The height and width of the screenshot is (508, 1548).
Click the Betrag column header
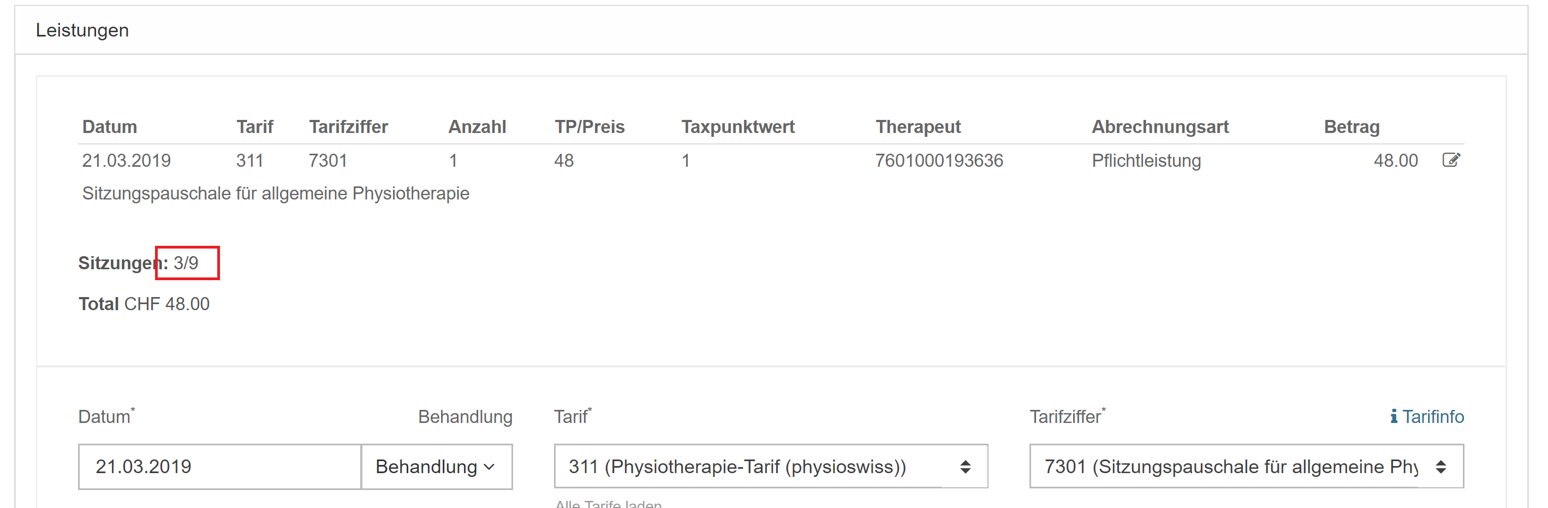pyautogui.click(x=1351, y=127)
